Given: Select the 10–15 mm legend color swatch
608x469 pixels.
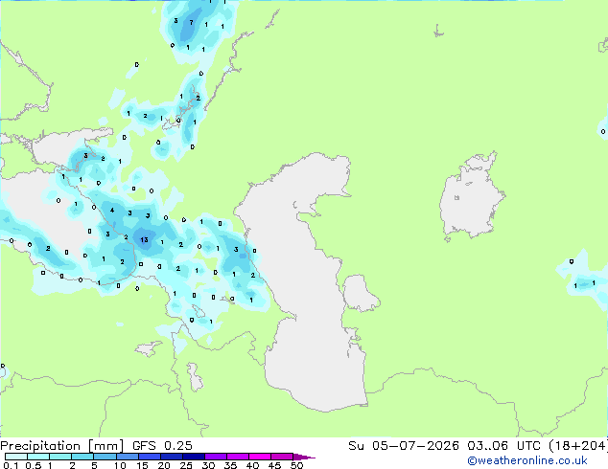Looking at the screenshot, I should pyautogui.click(x=127, y=457).
